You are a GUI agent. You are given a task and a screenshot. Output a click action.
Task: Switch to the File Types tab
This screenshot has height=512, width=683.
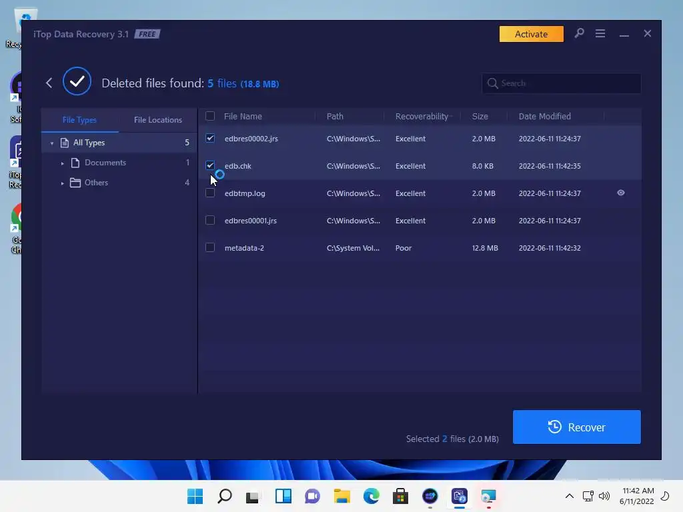(80, 120)
